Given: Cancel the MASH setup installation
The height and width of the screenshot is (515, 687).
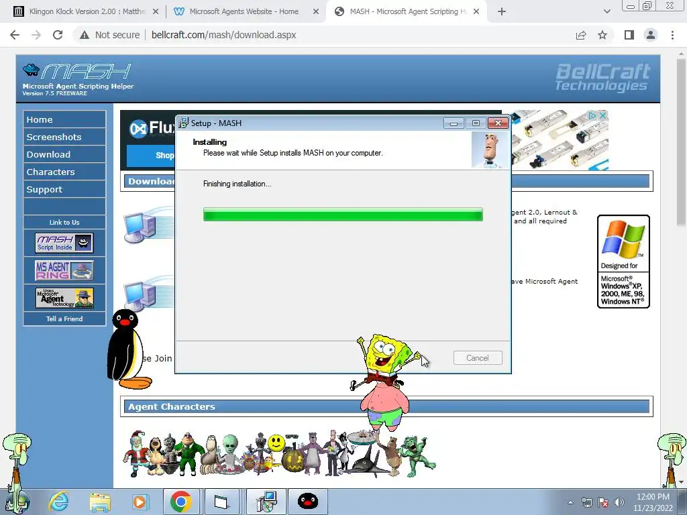Looking at the screenshot, I should pyautogui.click(x=478, y=358).
